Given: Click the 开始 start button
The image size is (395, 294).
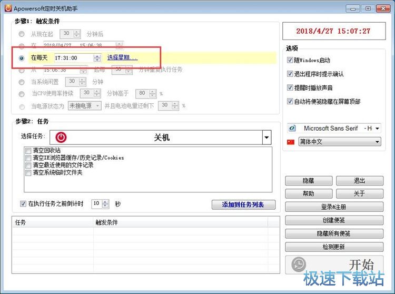Looking at the screenshot, I should 334,265.
